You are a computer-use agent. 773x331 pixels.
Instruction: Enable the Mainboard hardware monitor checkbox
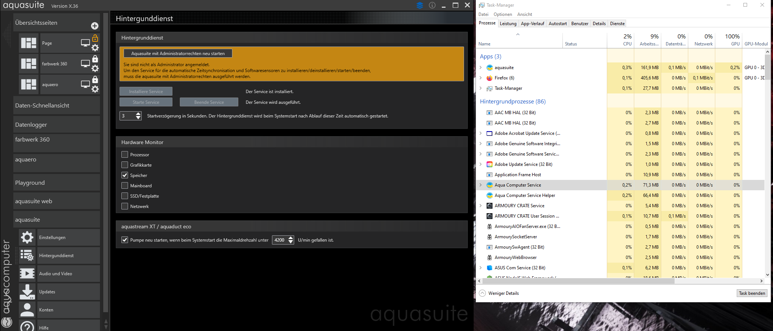click(x=125, y=185)
